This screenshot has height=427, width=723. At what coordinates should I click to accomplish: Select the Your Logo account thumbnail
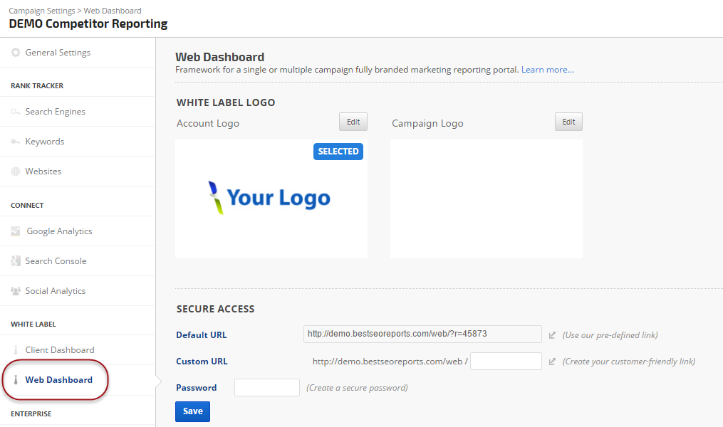(x=271, y=199)
